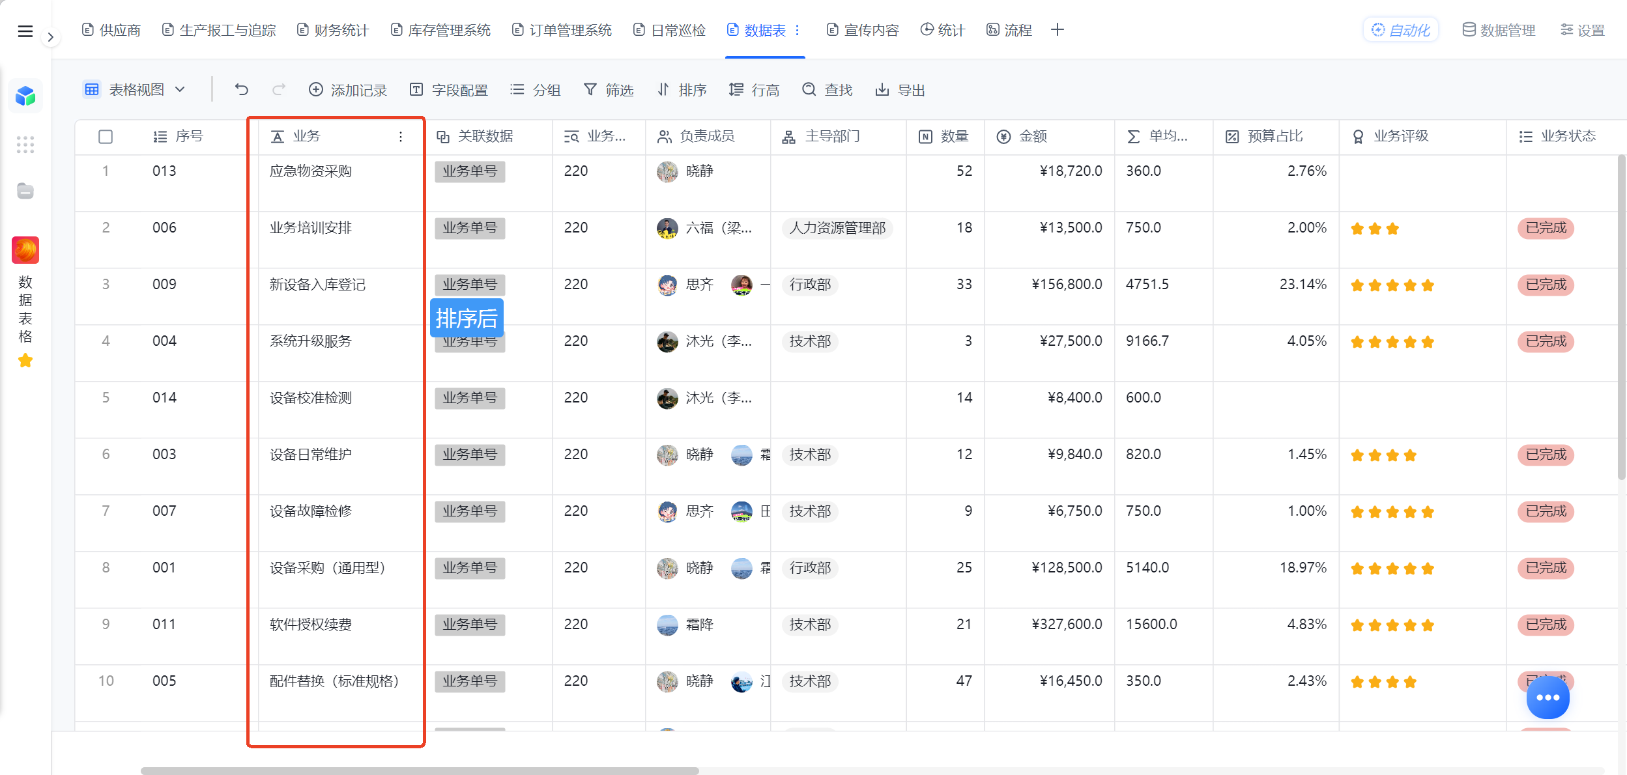Click star rating in 软件授权续费 row

click(1392, 625)
